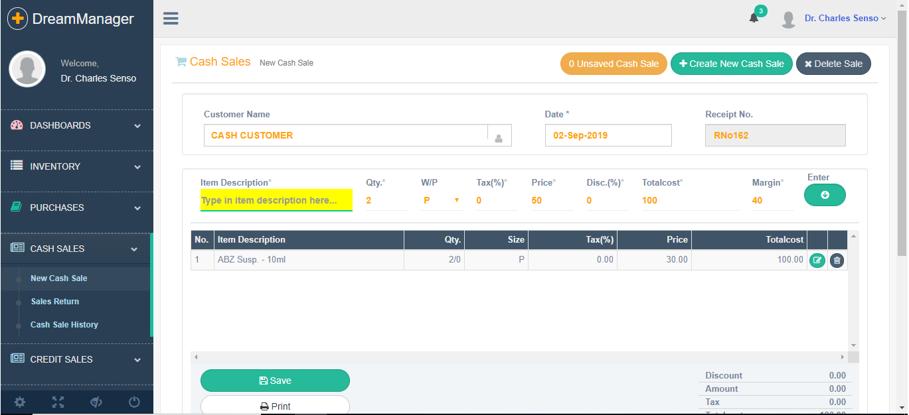Click the power logout icon

pyautogui.click(x=134, y=402)
